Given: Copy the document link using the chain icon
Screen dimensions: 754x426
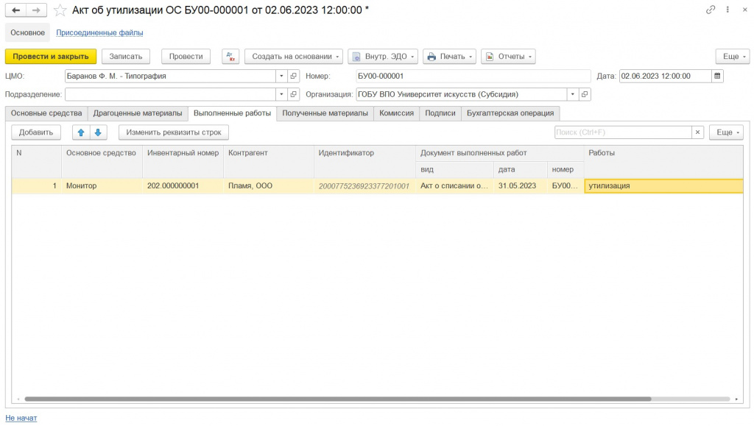Looking at the screenshot, I should tap(711, 10).
